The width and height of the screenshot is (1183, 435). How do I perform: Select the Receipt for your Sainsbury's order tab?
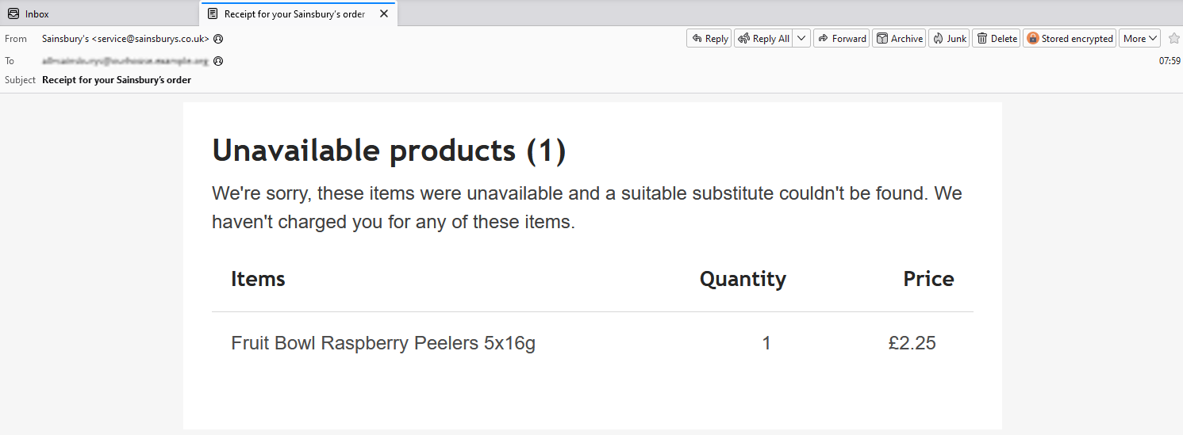(294, 14)
